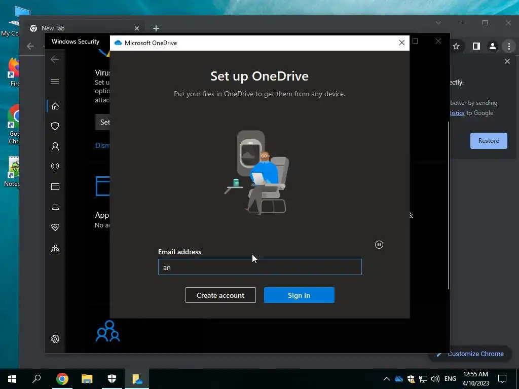519x389 pixels.
Task: Click the Sign in button in OneDrive
Action: click(299, 295)
